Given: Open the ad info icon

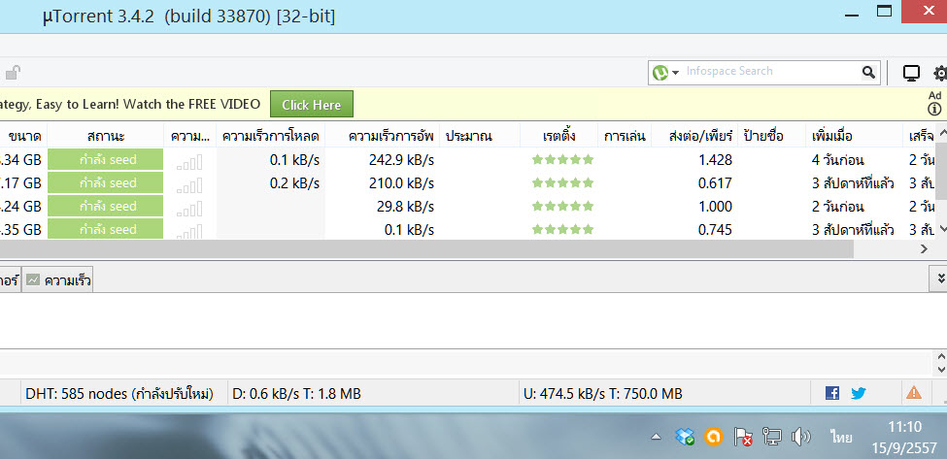Looking at the screenshot, I should pyautogui.click(x=934, y=110).
